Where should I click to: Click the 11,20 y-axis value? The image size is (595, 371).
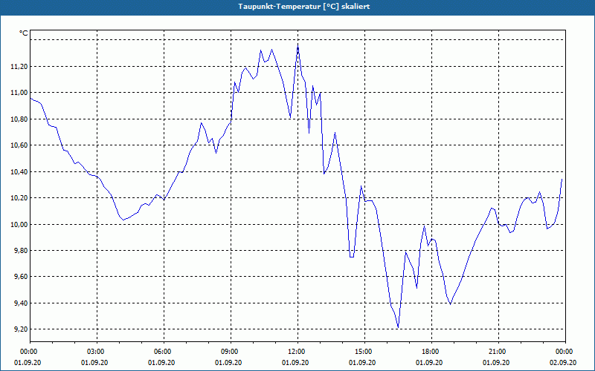click(x=19, y=67)
